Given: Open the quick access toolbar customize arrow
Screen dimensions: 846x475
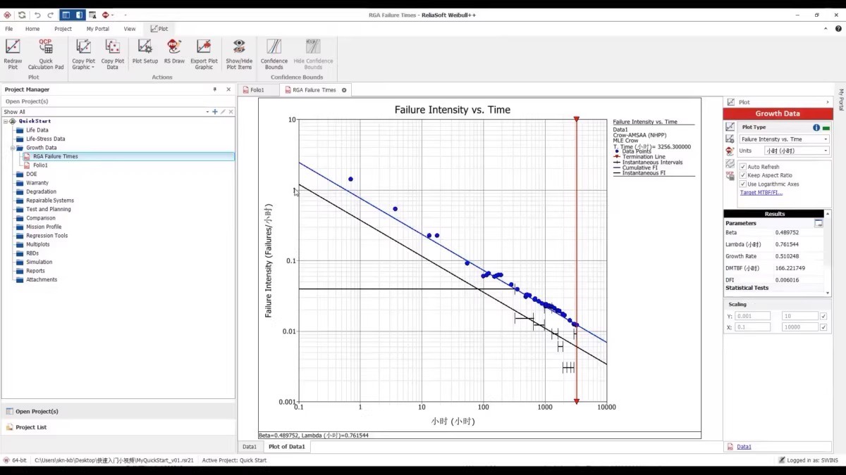Looking at the screenshot, I should 125,15.
